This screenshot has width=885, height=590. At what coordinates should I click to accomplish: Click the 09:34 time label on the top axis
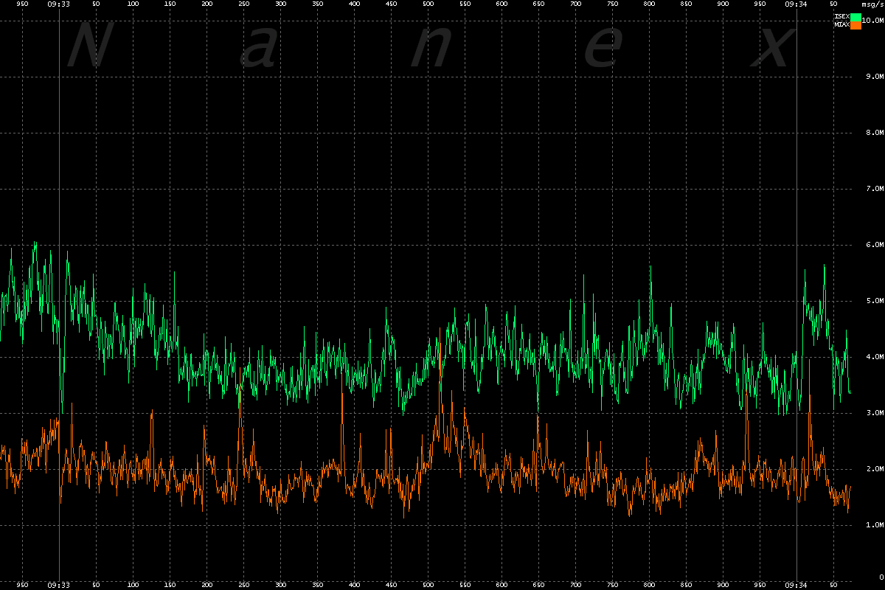796,4
